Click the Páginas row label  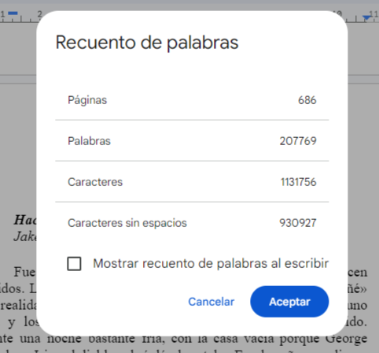pos(87,100)
